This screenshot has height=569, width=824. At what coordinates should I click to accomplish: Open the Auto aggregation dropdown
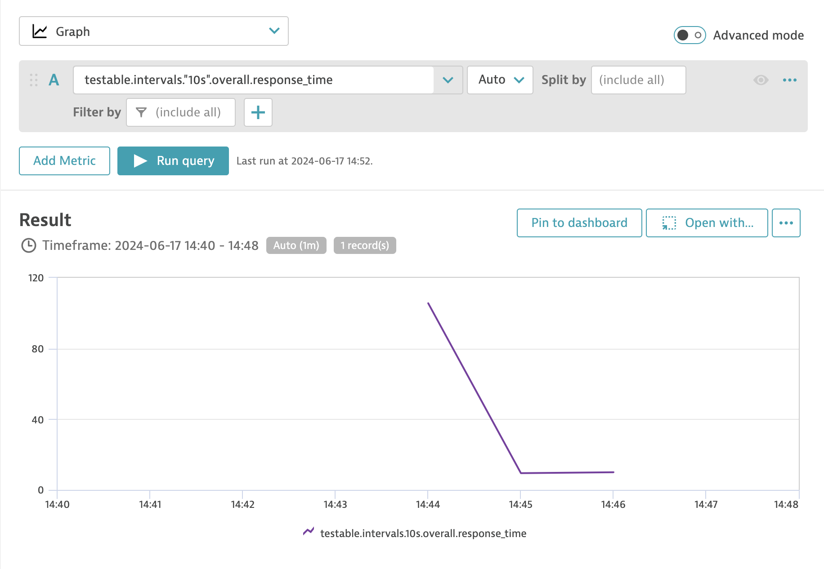coord(500,80)
